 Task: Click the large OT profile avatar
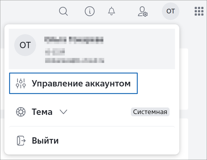25,45
